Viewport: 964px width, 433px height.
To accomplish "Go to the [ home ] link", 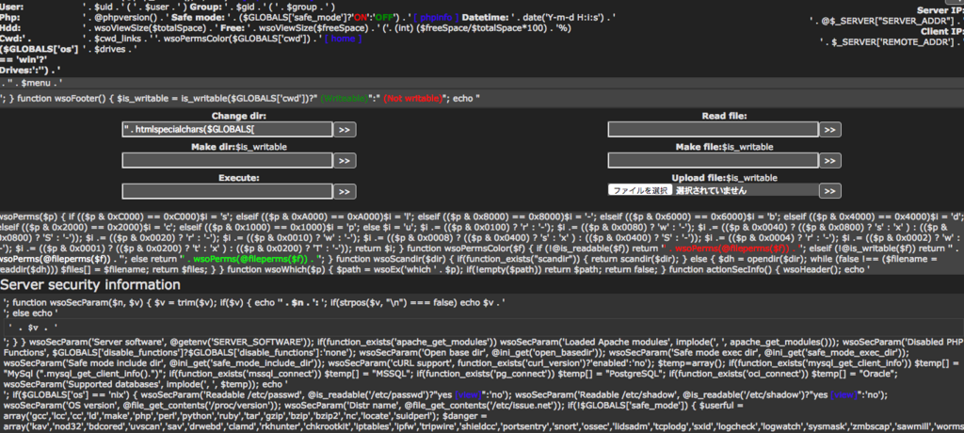I will click(x=343, y=39).
